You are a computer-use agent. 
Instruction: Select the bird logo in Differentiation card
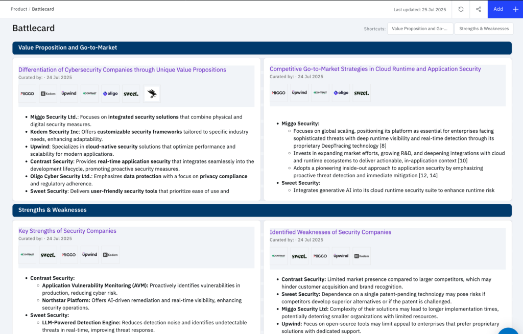click(x=152, y=94)
